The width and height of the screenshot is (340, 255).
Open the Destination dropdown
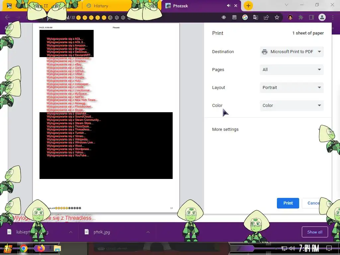(292, 52)
